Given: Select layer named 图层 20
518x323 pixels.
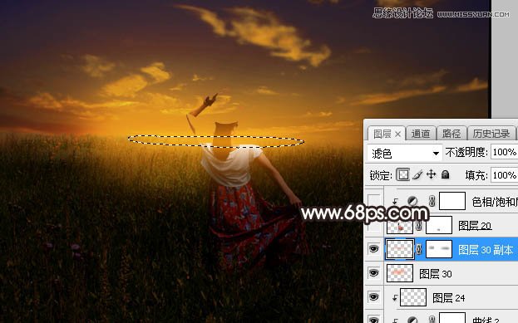Looking at the screenshot, I should pos(475,226).
